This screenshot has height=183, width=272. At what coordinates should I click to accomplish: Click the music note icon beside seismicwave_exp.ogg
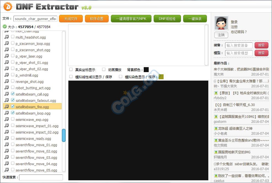coord(7,119)
